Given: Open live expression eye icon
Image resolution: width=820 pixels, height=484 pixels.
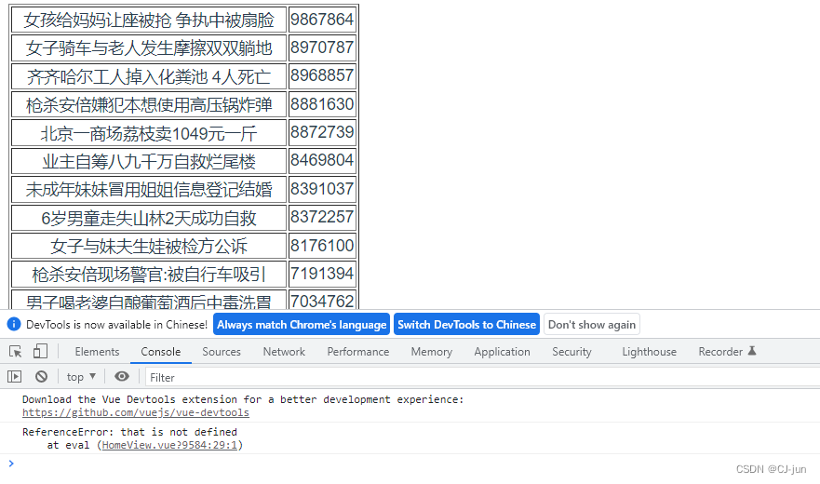Looking at the screenshot, I should [x=122, y=376].
